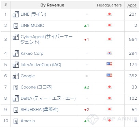
Task: Click the icon next to Kakao Corp
Action: (16, 53)
